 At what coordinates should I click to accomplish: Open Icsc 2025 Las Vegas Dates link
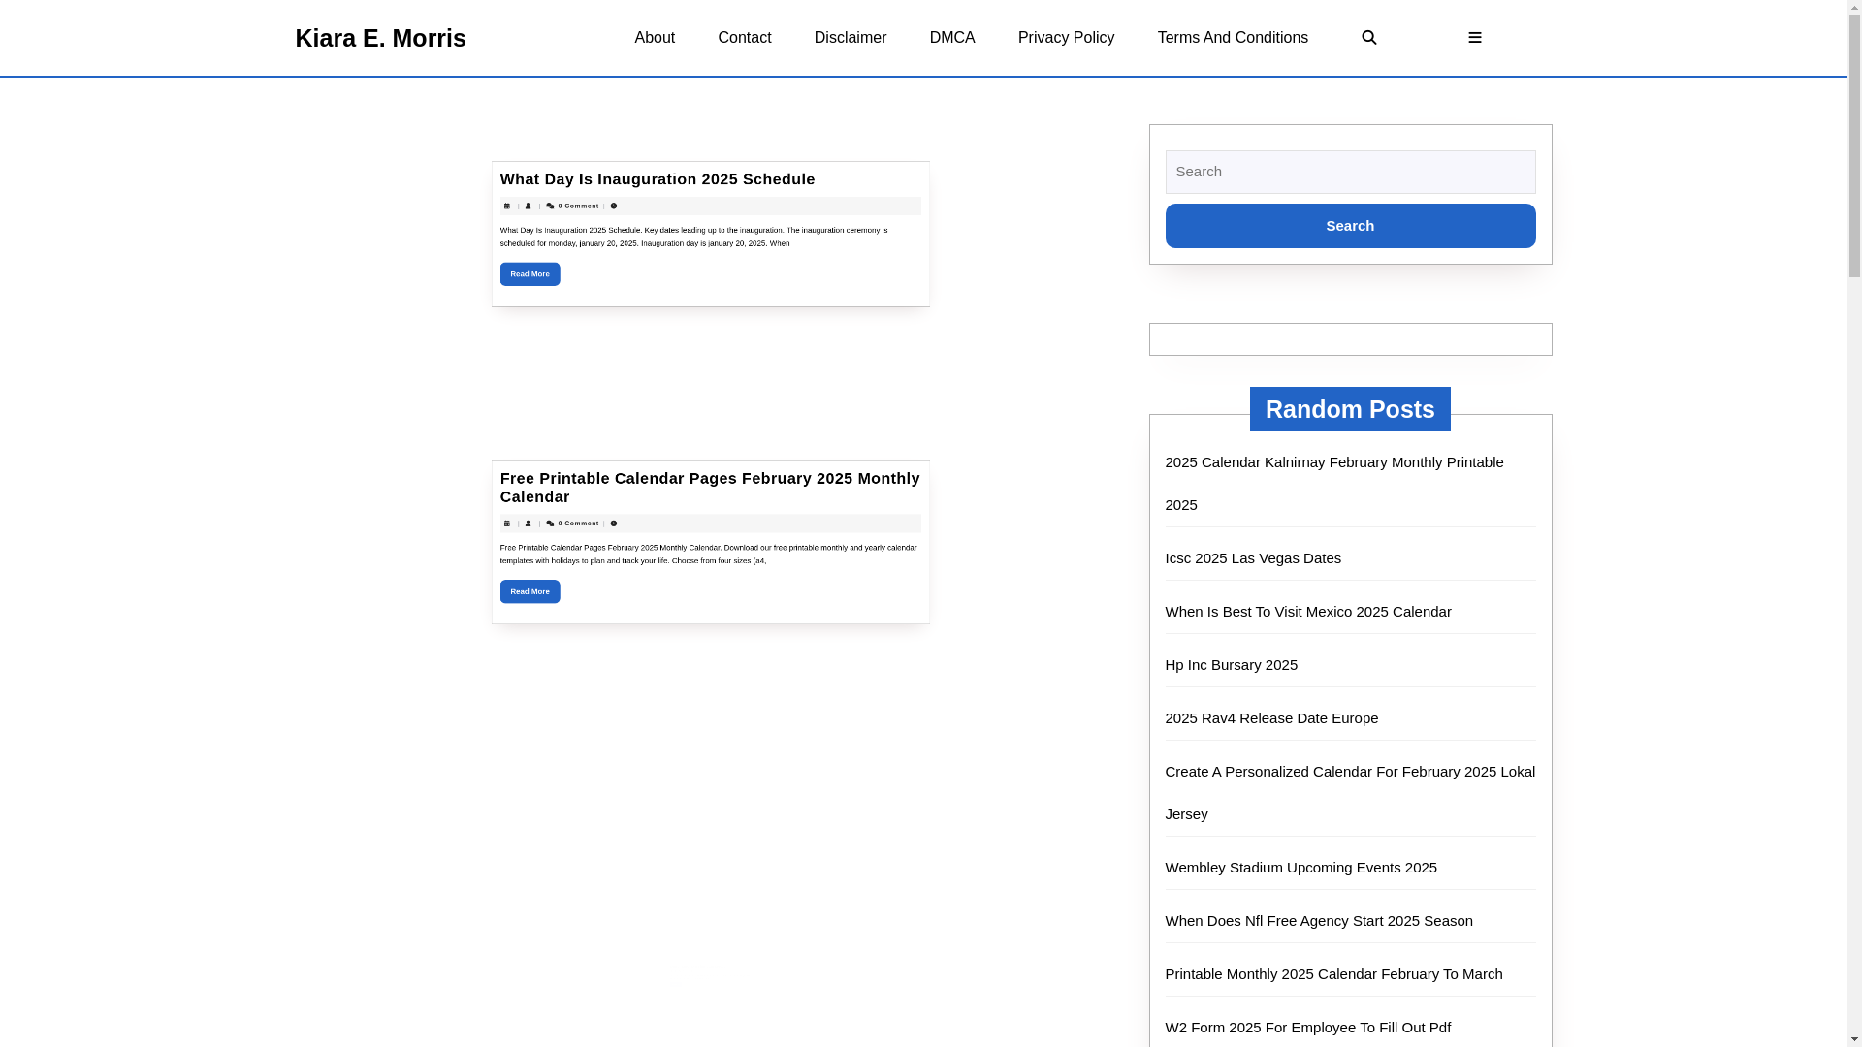pyautogui.click(x=1253, y=558)
